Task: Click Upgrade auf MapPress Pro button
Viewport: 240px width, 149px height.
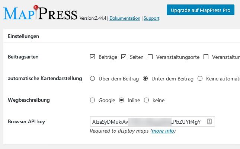Action: click(x=201, y=10)
